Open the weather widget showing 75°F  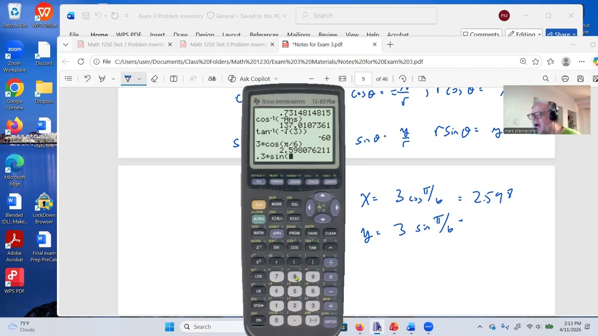[x=21, y=326]
